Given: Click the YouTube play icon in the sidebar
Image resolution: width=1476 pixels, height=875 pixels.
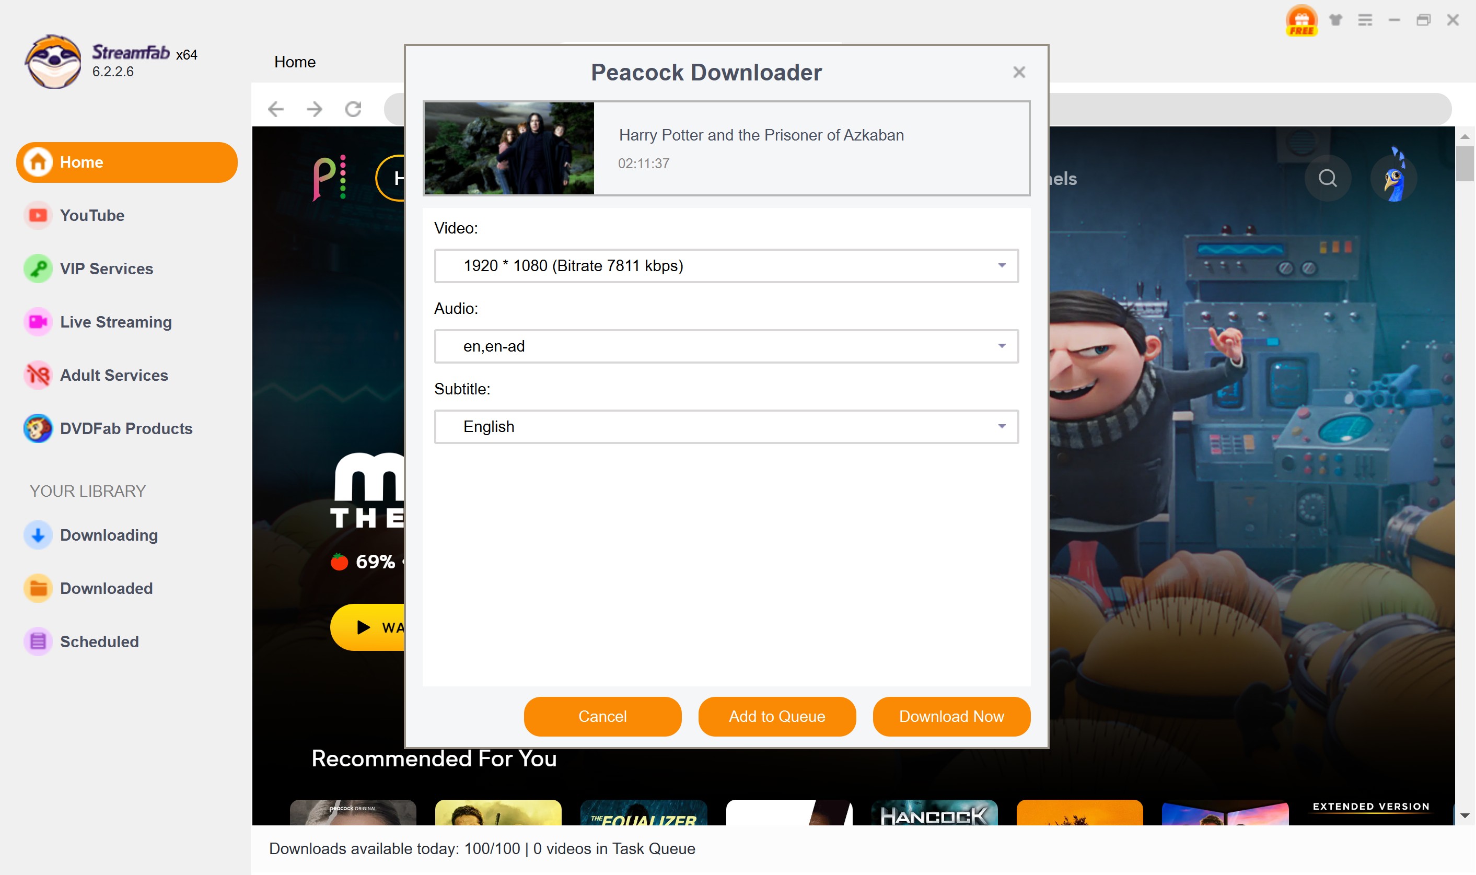Looking at the screenshot, I should click(x=38, y=215).
